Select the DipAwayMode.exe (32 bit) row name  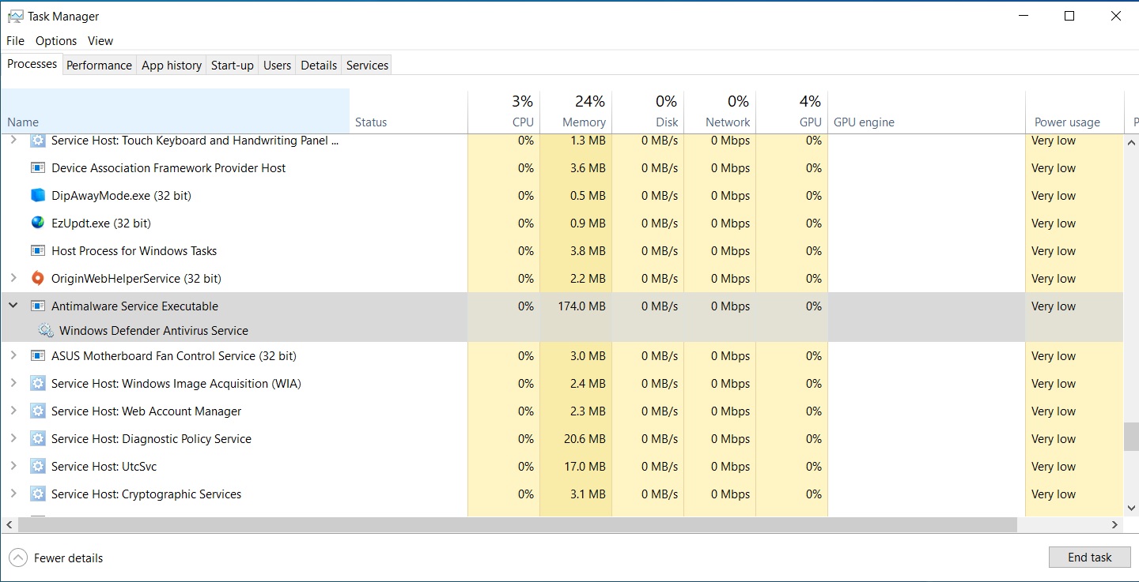tap(121, 196)
